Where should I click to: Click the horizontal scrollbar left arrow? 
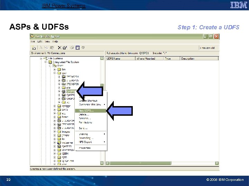[108, 163]
